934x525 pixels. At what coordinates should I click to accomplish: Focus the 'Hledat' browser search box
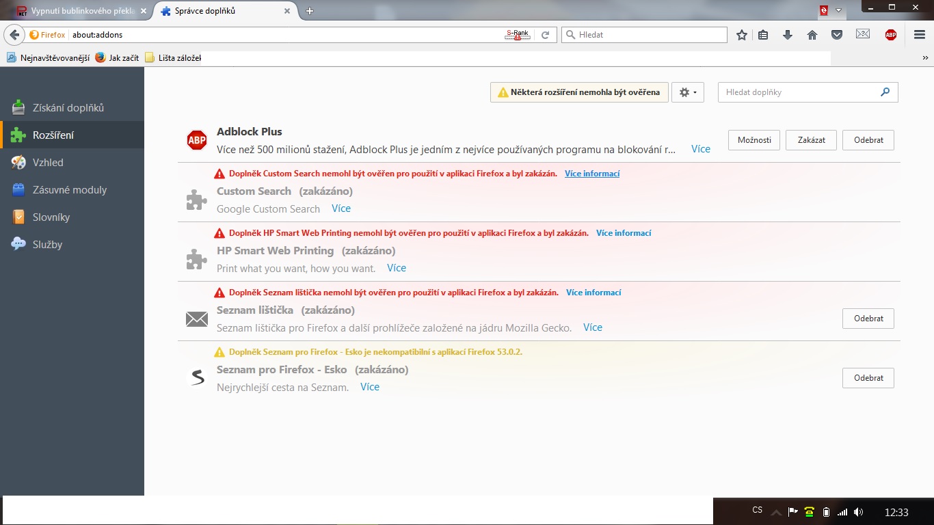pos(645,35)
